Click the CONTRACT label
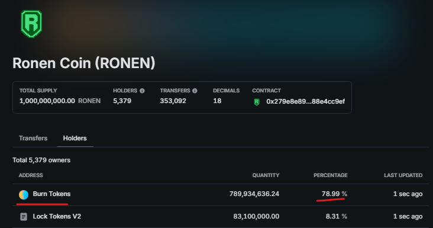433x228 pixels. click(266, 91)
